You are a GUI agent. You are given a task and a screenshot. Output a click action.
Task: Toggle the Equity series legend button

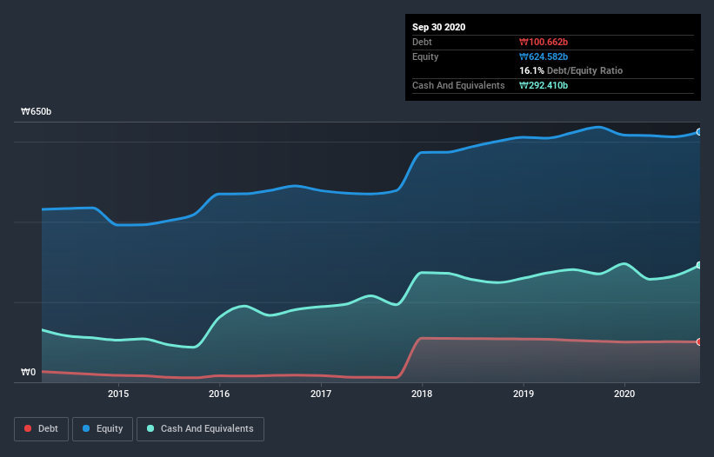[x=103, y=429]
